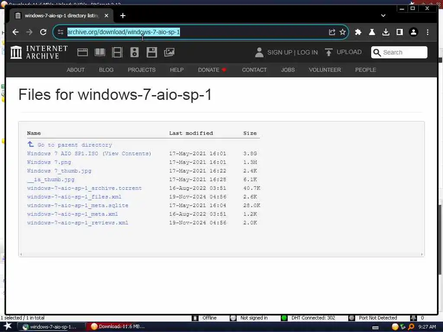The height and width of the screenshot is (332, 443).
Task: Open windows-7-aio-sp-1_meta.xml link
Action: (72, 214)
